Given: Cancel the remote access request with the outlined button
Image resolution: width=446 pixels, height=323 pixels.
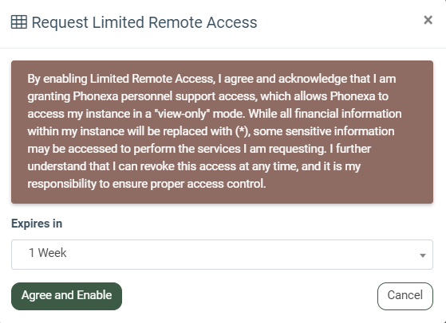Looking at the screenshot, I should 405,296.
